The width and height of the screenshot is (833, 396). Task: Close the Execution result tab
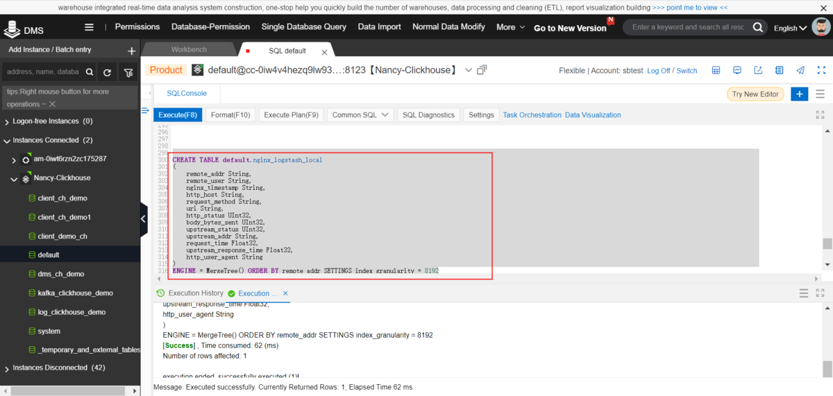pyautogui.click(x=285, y=293)
